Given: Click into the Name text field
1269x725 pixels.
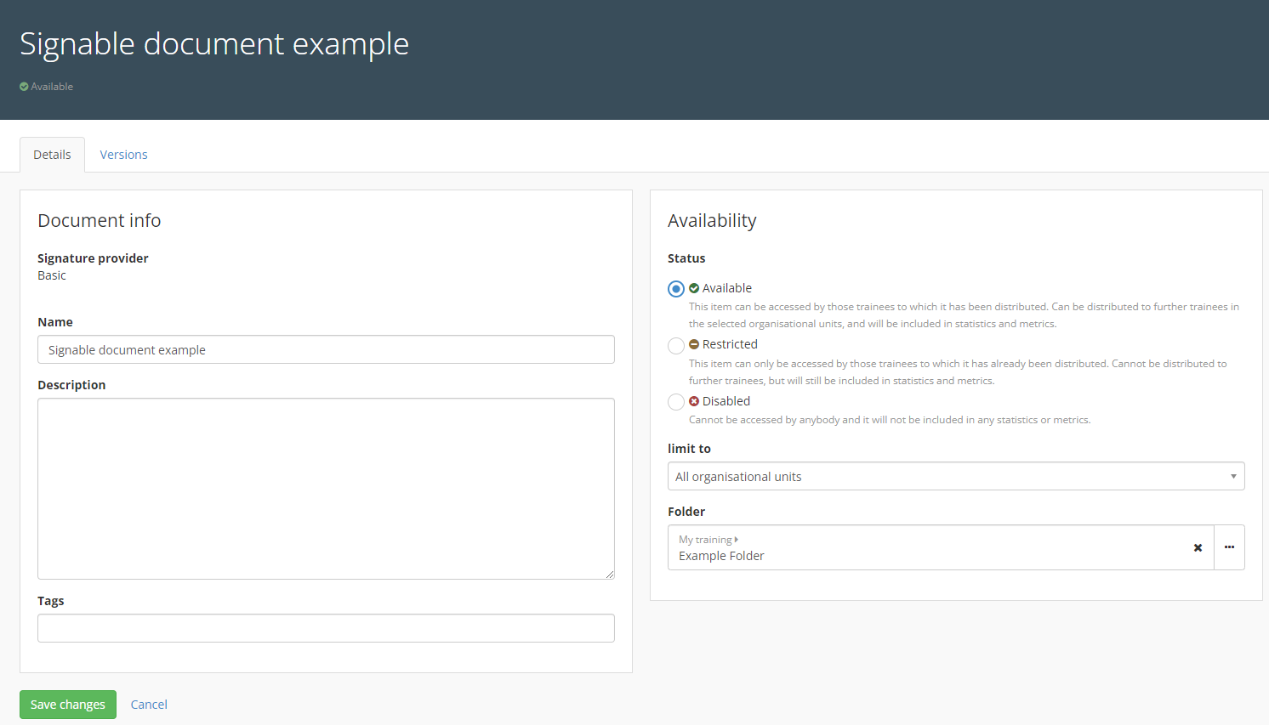Looking at the screenshot, I should [x=326, y=350].
